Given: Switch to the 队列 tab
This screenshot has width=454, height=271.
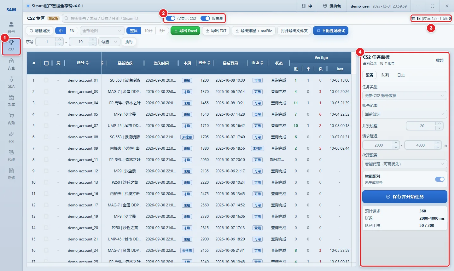Looking at the screenshot, I should pyautogui.click(x=385, y=75).
